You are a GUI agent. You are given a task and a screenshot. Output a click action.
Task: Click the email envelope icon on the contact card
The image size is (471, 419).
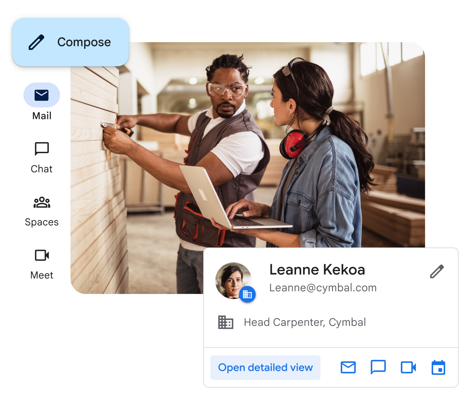coord(348,367)
